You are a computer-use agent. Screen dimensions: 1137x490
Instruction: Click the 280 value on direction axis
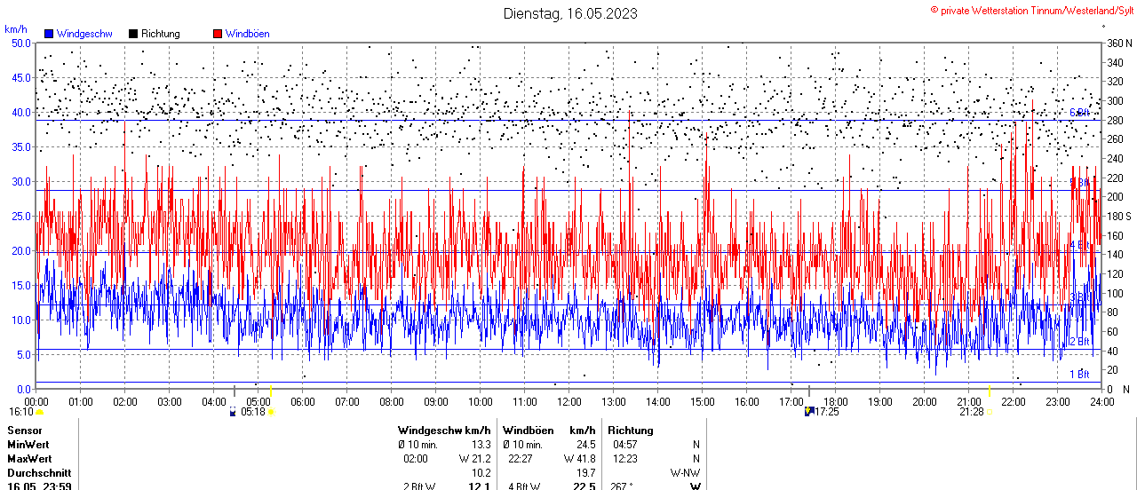coord(1116,120)
